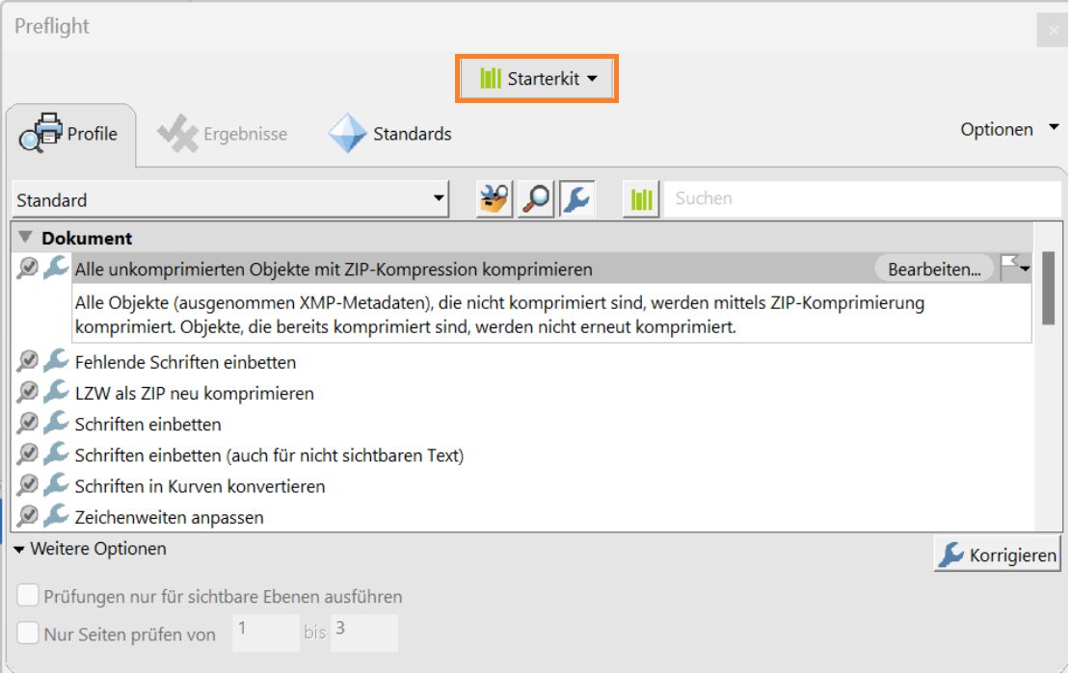The image size is (1071, 673).
Task: Click wrench icon beside Fehlende Schriften einbetten
Action: pyautogui.click(x=53, y=363)
